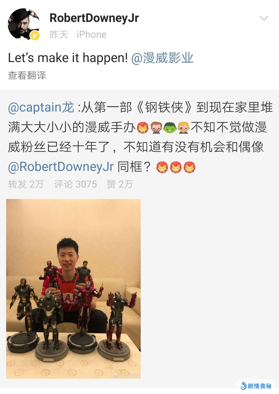Viewport: 279px width, 394px height.
Task: Tap the 评论 3075 comments count
Action: [x=76, y=184]
